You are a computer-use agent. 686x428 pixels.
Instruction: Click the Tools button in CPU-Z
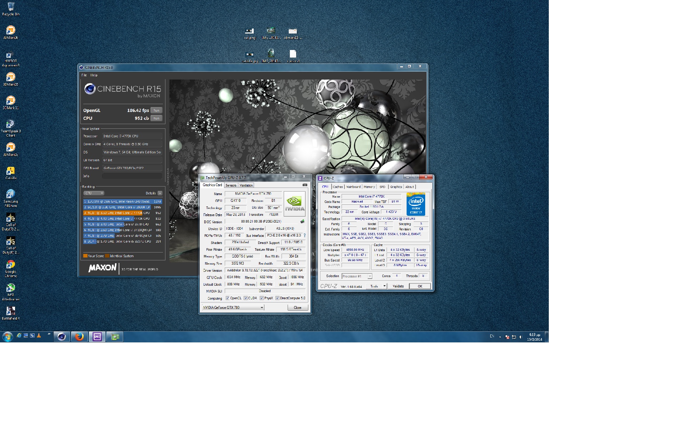[374, 286]
